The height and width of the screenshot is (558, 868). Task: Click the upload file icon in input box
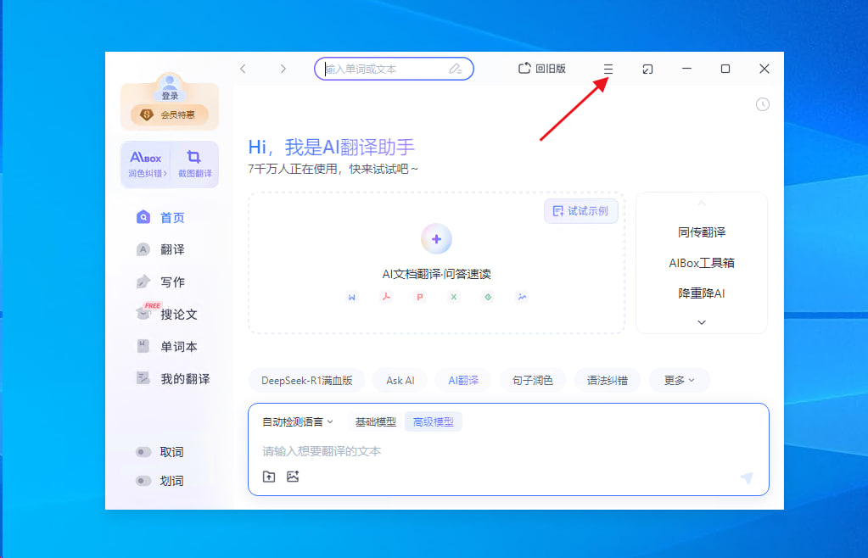pyautogui.click(x=269, y=477)
